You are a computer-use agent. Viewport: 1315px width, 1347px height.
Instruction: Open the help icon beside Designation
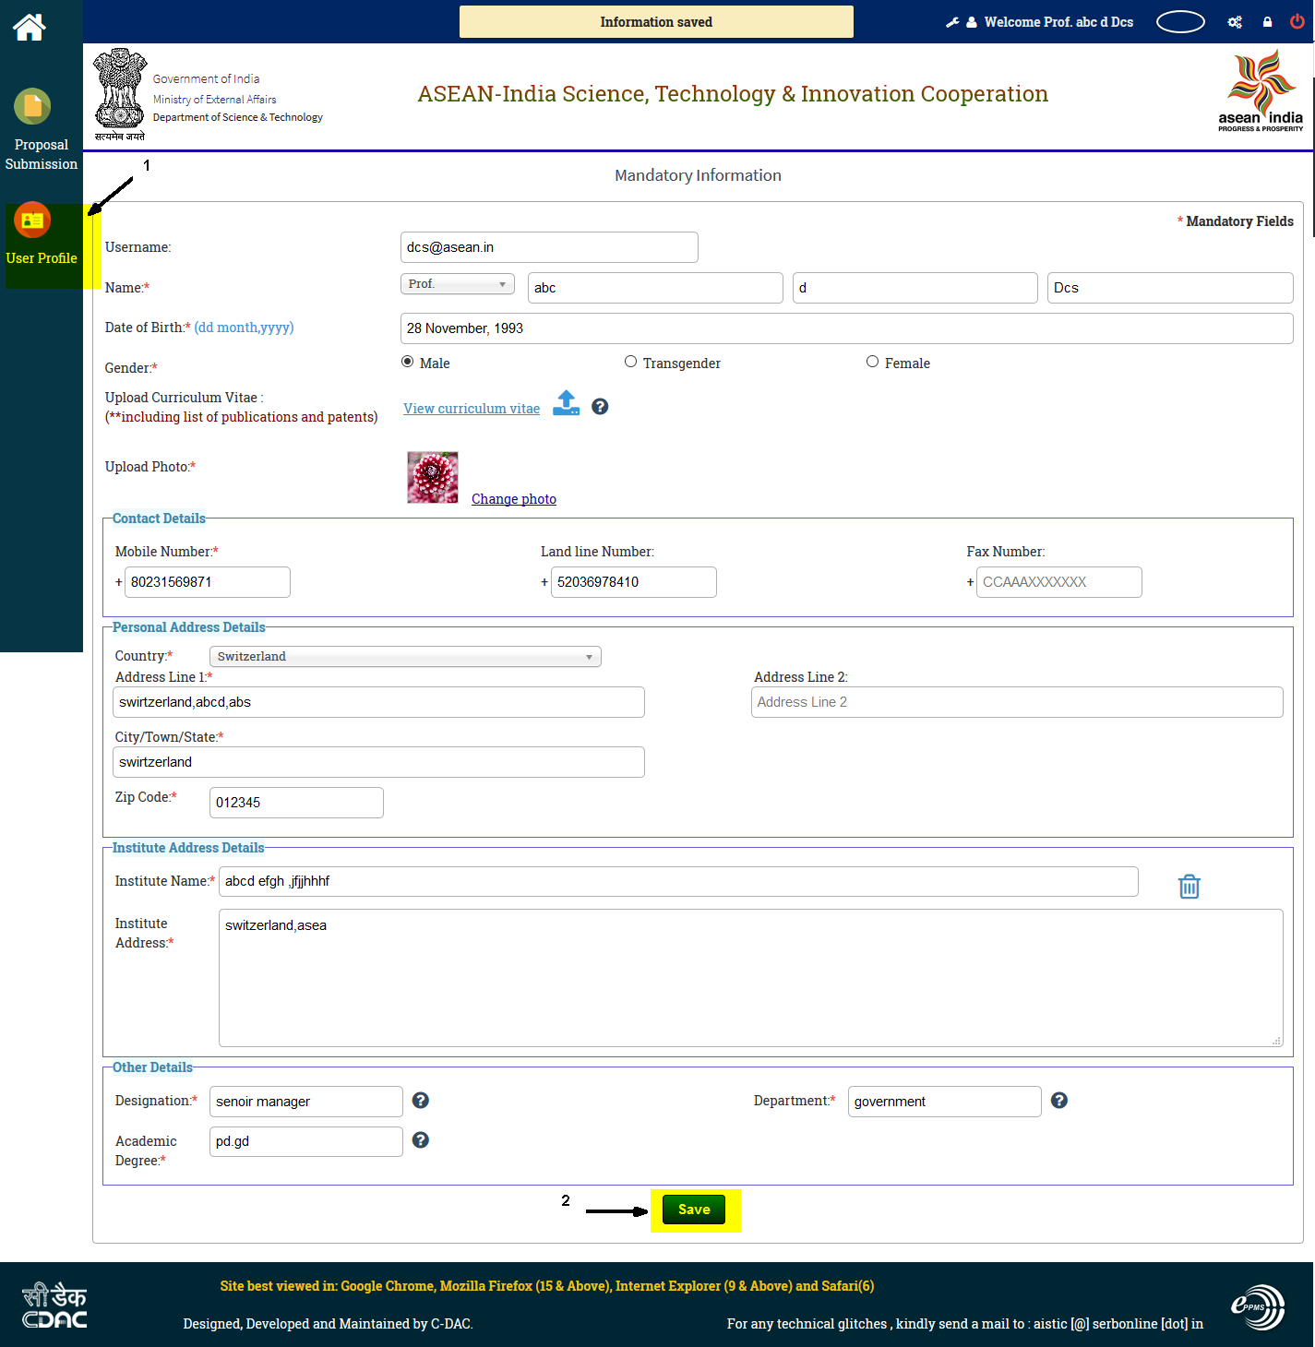421,1100
